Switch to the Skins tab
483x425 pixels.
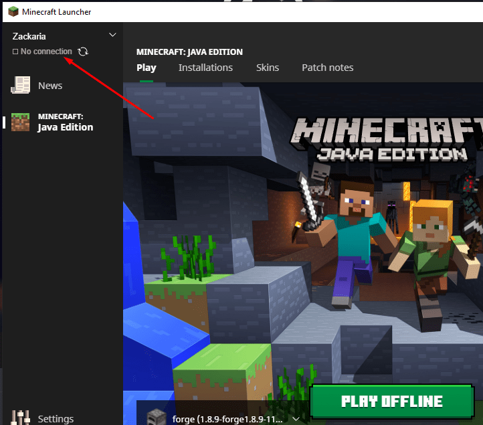click(268, 68)
